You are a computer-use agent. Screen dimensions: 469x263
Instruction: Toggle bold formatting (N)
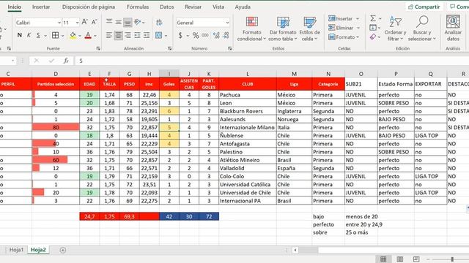(20, 35)
